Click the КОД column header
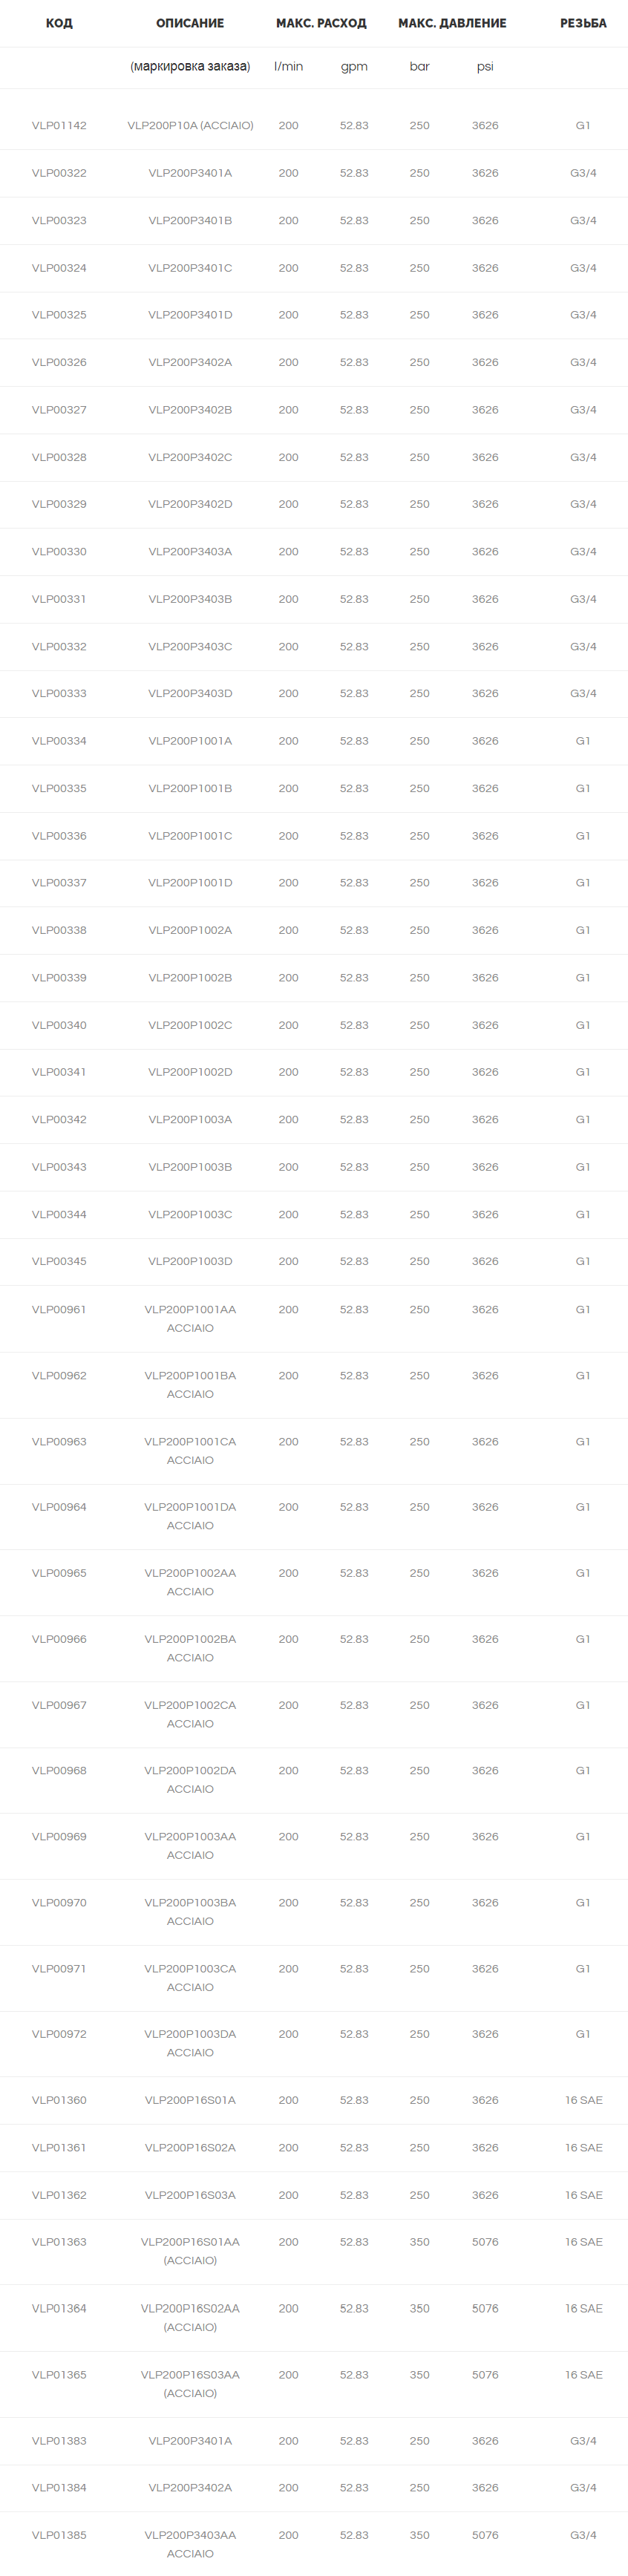Screen dimensions: 628x2576 click(x=59, y=23)
